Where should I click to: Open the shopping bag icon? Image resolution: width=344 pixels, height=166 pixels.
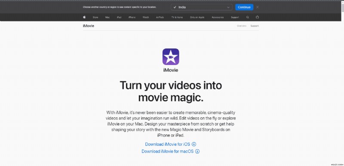point(257,17)
